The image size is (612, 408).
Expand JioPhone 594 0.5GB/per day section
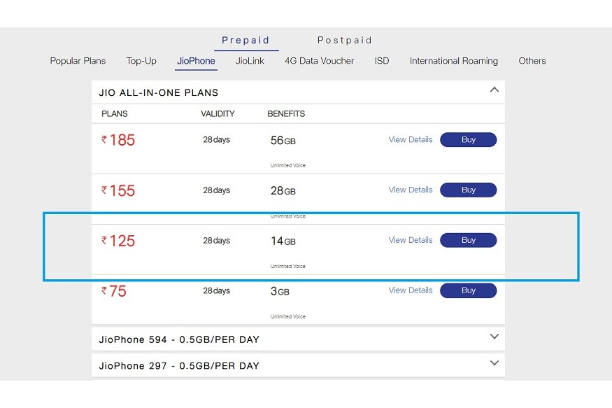(494, 337)
